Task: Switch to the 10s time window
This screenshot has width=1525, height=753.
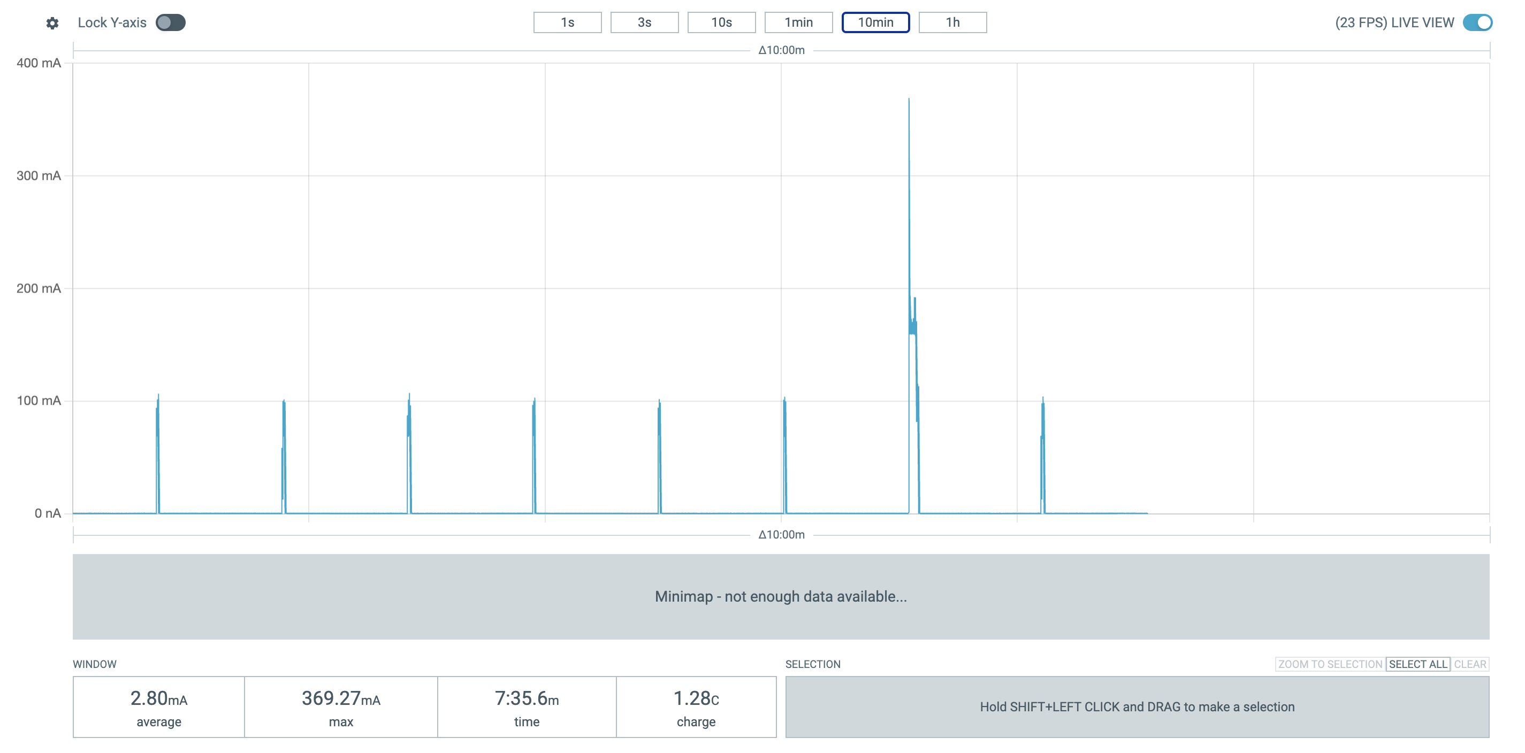Action: pyautogui.click(x=720, y=22)
